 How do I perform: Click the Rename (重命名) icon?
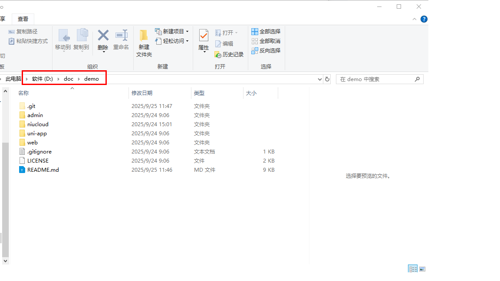tap(121, 36)
